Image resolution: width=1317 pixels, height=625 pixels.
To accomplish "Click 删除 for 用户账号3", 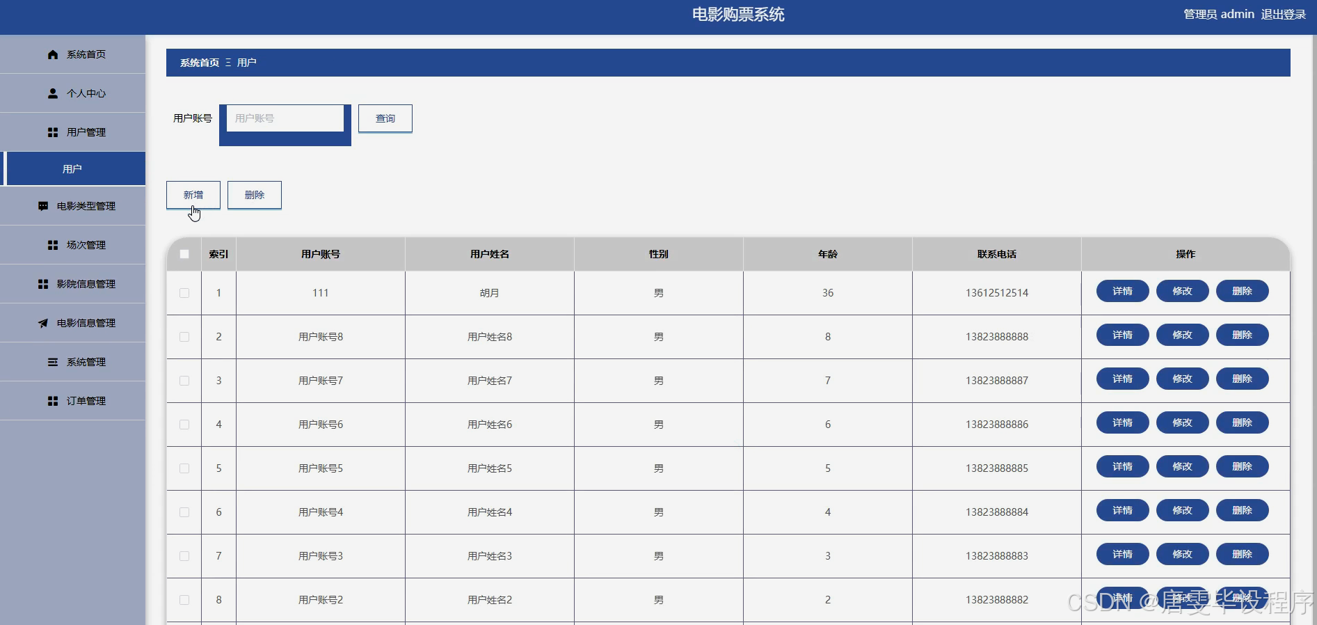I will click(1243, 554).
